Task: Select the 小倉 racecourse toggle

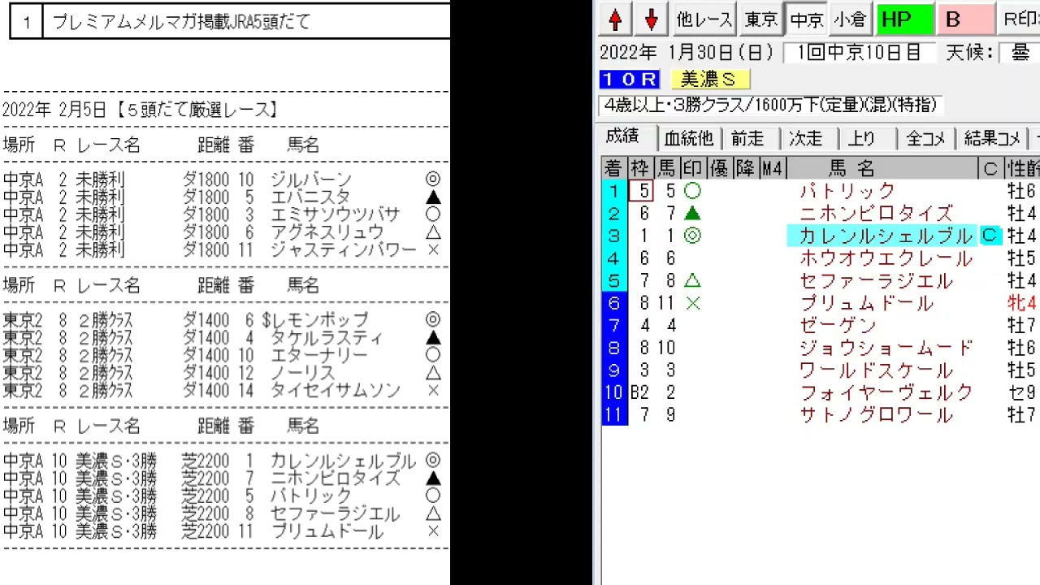Action: click(850, 19)
